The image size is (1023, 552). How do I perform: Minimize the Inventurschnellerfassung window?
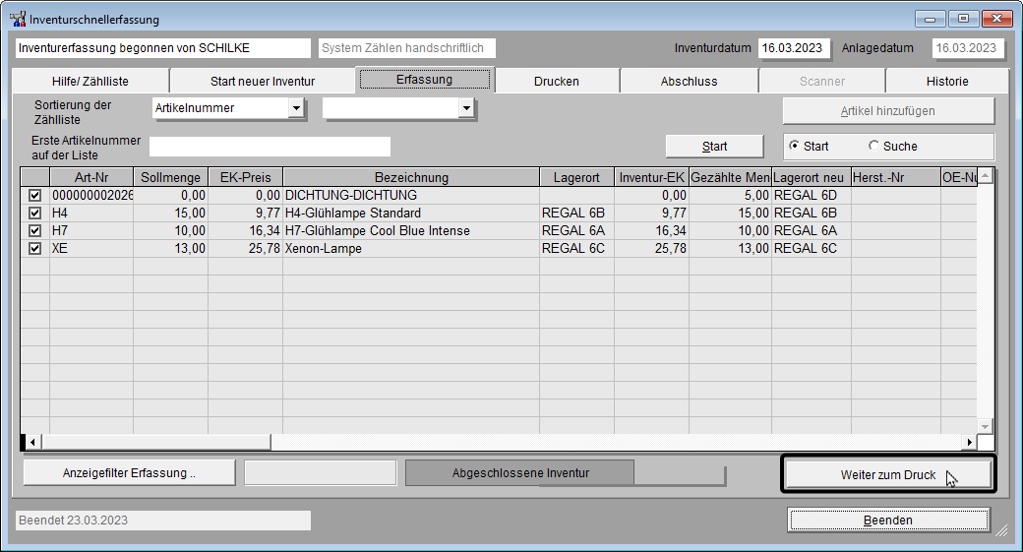click(x=930, y=19)
